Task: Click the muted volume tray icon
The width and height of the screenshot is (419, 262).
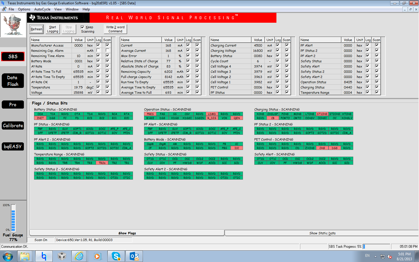Action: pos(390,257)
